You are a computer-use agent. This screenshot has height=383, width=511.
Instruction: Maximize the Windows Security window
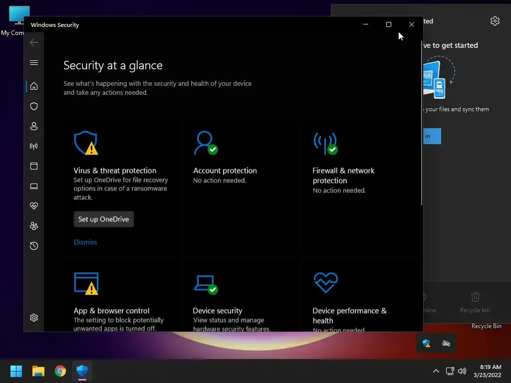pyautogui.click(x=388, y=24)
